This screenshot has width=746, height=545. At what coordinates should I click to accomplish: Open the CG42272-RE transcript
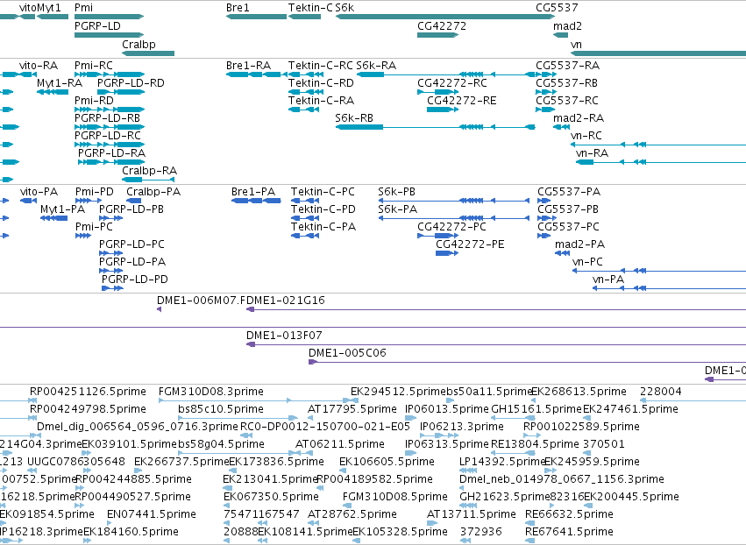click(443, 110)
